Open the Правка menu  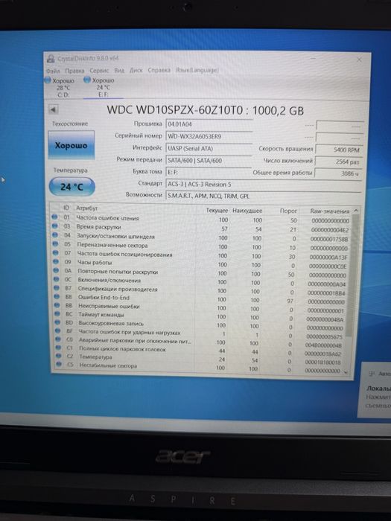[74, 71]
